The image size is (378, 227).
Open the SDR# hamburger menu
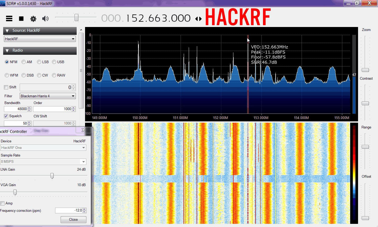[x=9, y=19]
